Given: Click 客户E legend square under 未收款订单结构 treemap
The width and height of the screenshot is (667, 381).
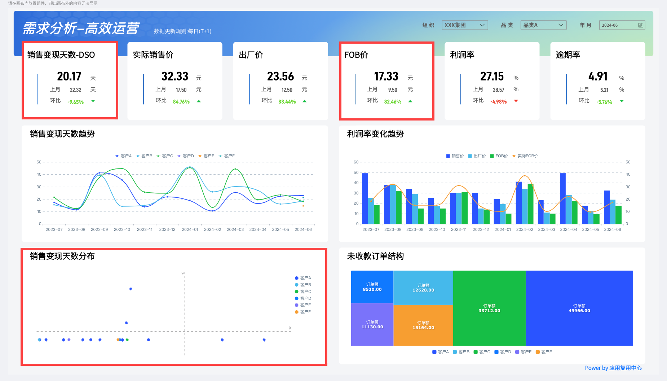Looking at the screenshot, I should coord(517,352).
